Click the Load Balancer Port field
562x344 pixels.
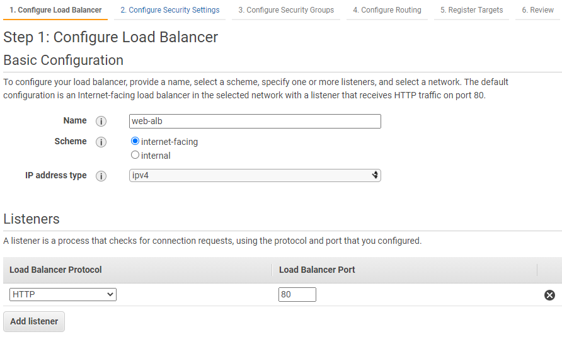(297, 295)
